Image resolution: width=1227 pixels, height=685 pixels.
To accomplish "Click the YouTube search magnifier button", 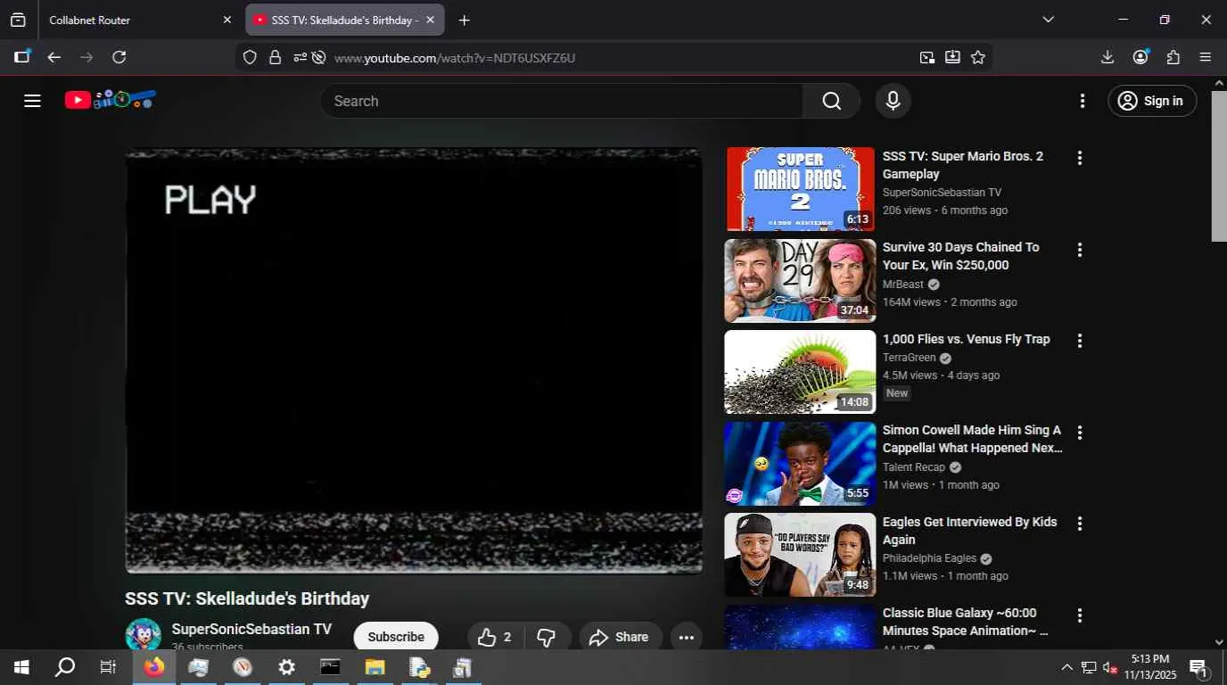I will 831,101.
